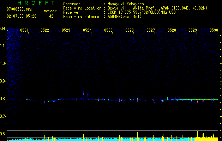Click the 0.9 kHz axis label
This screenshot has height=141, width=222.
pos(3,81)
